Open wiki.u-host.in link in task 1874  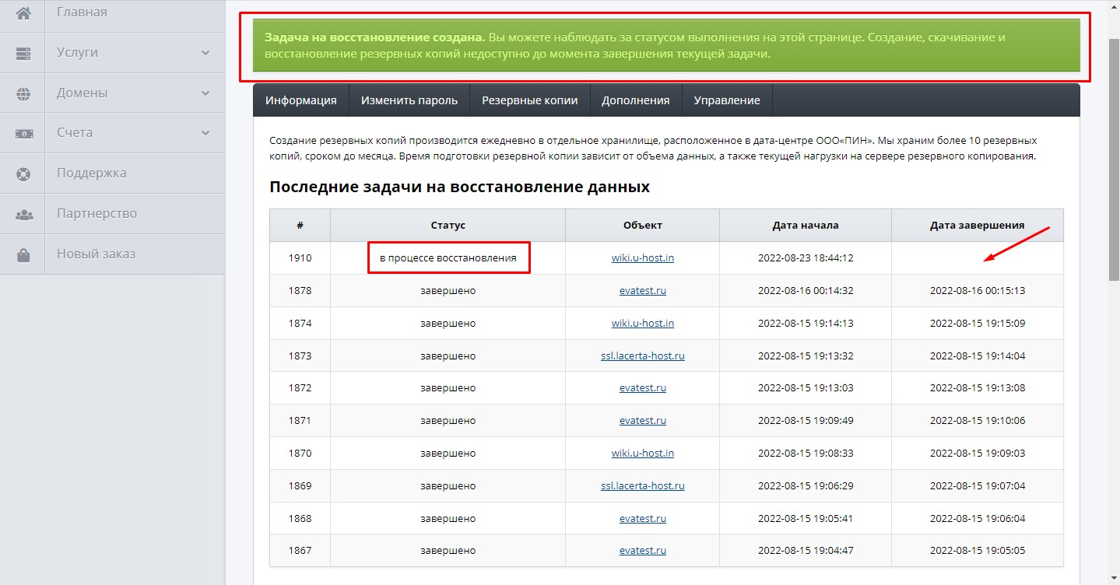click(643, 324)
